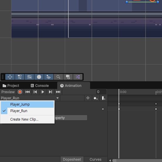Viewport: 162px width, 162px height.
Task: Click the Add Keyframe diamond icon
Action: (x=96, y=98)
